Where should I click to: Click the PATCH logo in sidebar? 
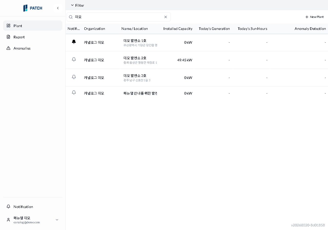pyautogui.click(x=33, y=8)
